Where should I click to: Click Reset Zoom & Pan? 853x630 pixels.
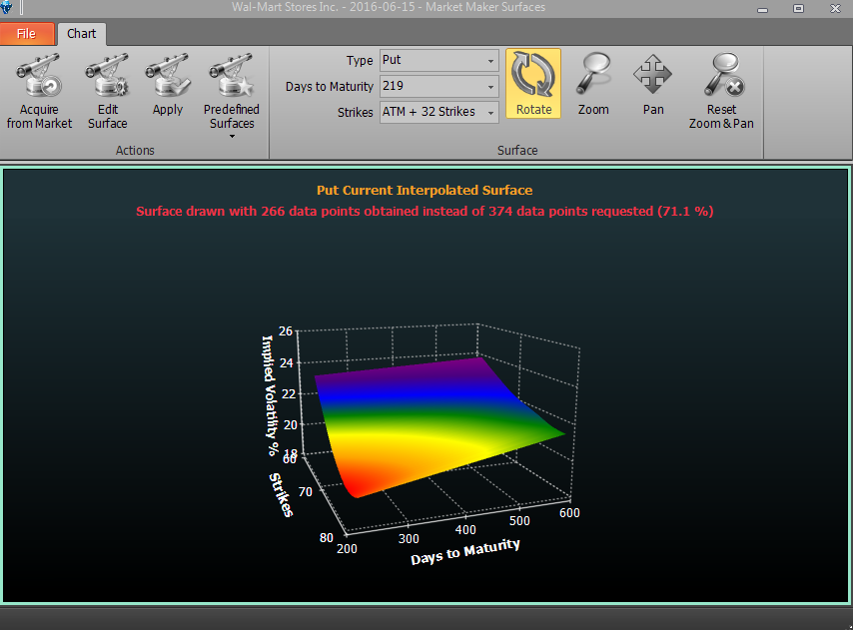(x=721, y=91)
